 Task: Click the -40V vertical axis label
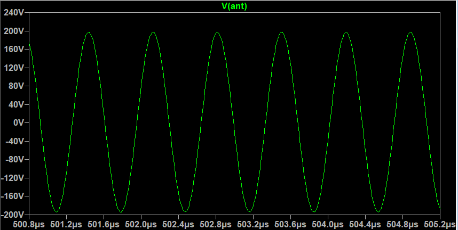[14, 142]
